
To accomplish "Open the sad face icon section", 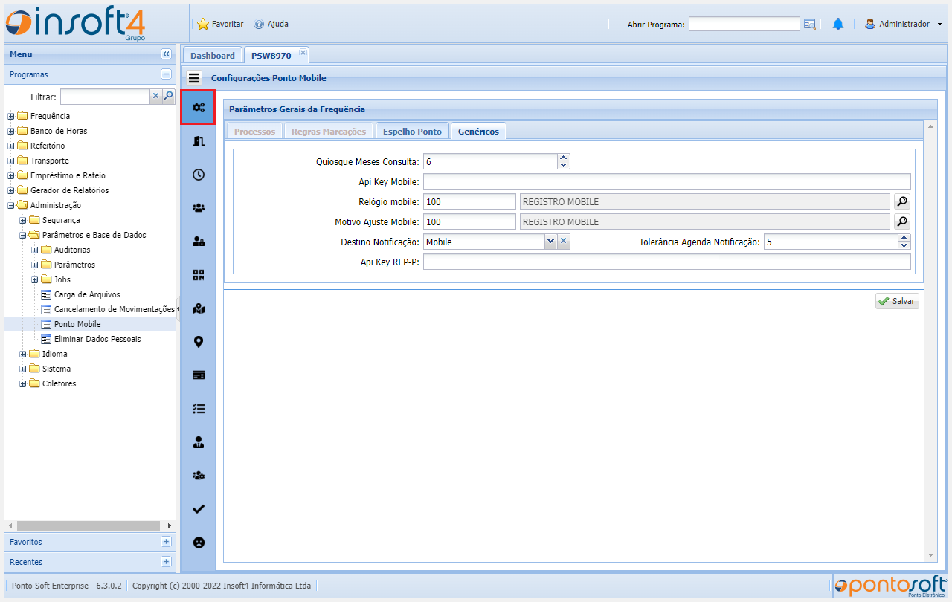I will click(x=198, y=543).
